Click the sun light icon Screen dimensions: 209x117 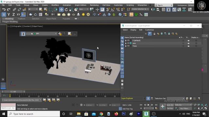point(83,15)
